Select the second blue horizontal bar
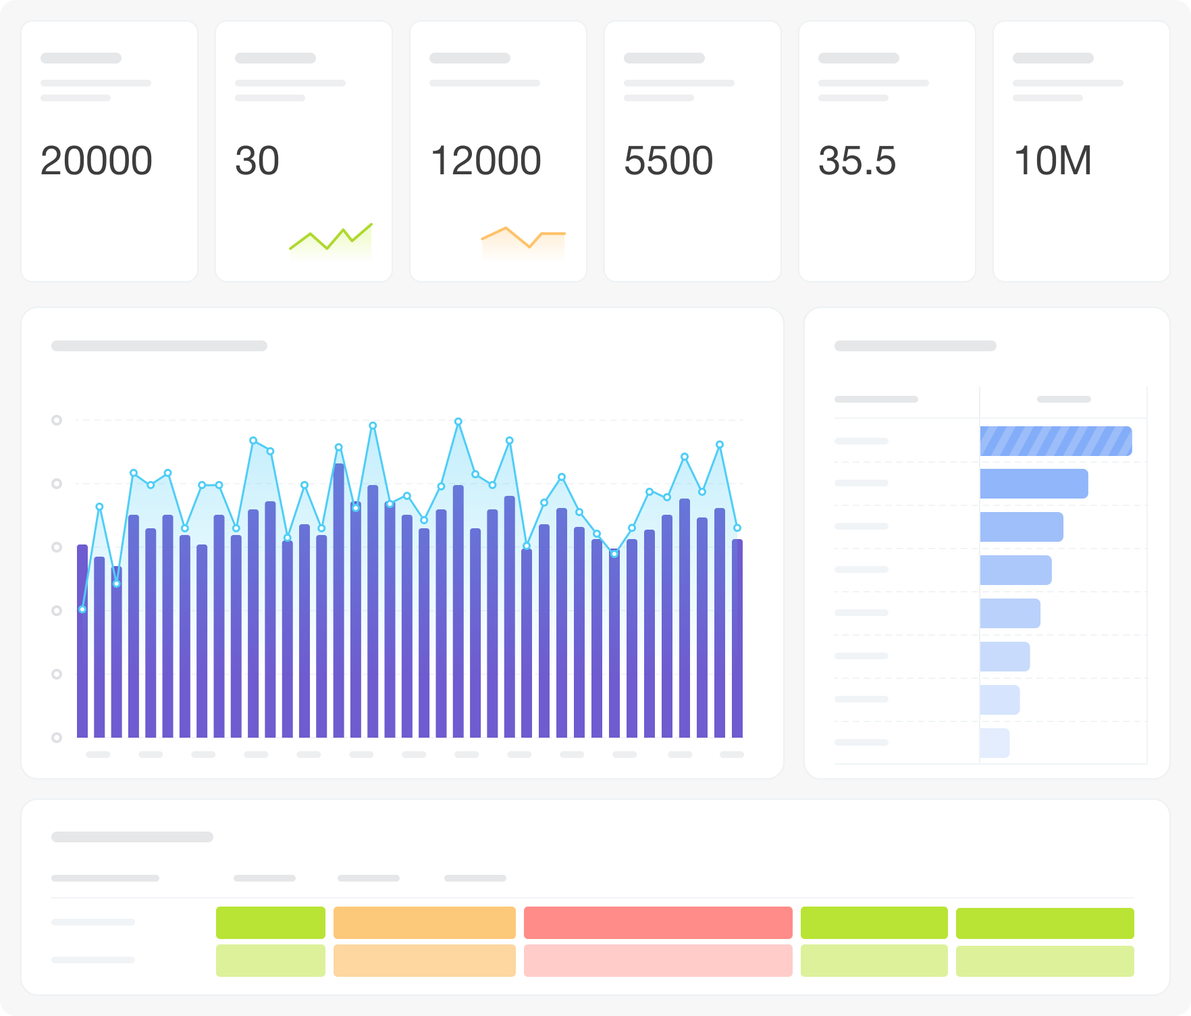Image resolution: width=1191 pixels, height=1016 pixels. 1034,484
